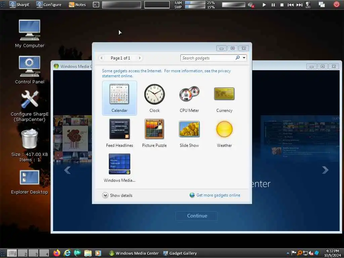Click the search magnifier in Gadget Gallery

238,58
